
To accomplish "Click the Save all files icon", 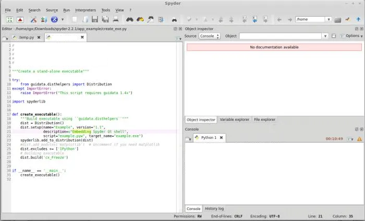I will (105, 20).
